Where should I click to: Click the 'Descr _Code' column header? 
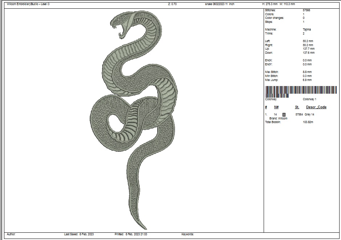click(x=316, y=107)
